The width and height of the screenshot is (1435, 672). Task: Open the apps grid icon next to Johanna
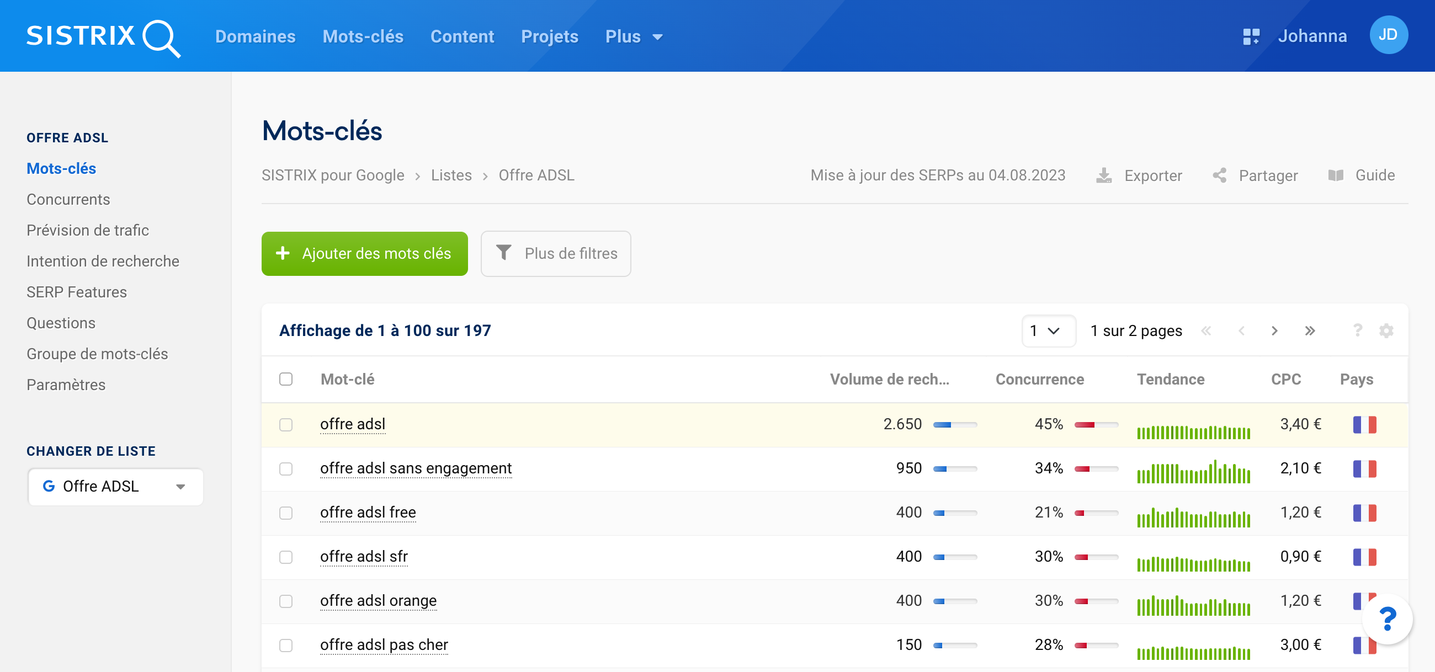tap(1251, 37)
